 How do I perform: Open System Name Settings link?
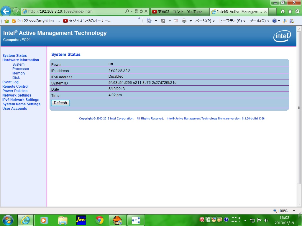point(21,104)
